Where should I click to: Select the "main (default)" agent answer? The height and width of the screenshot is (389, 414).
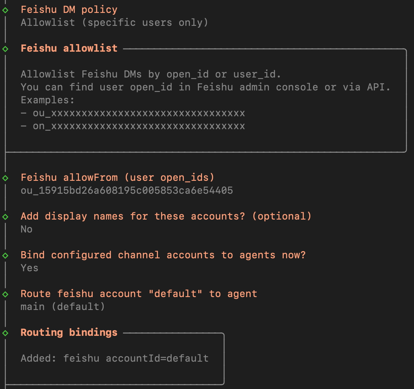(63, 307)
